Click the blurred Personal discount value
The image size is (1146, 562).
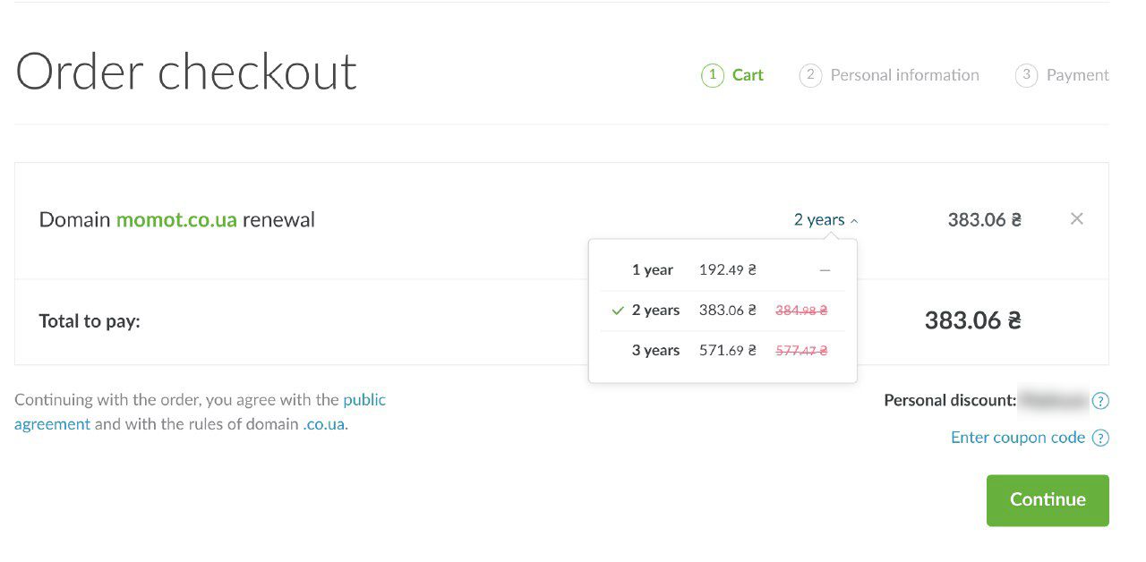pos(1053,401)
